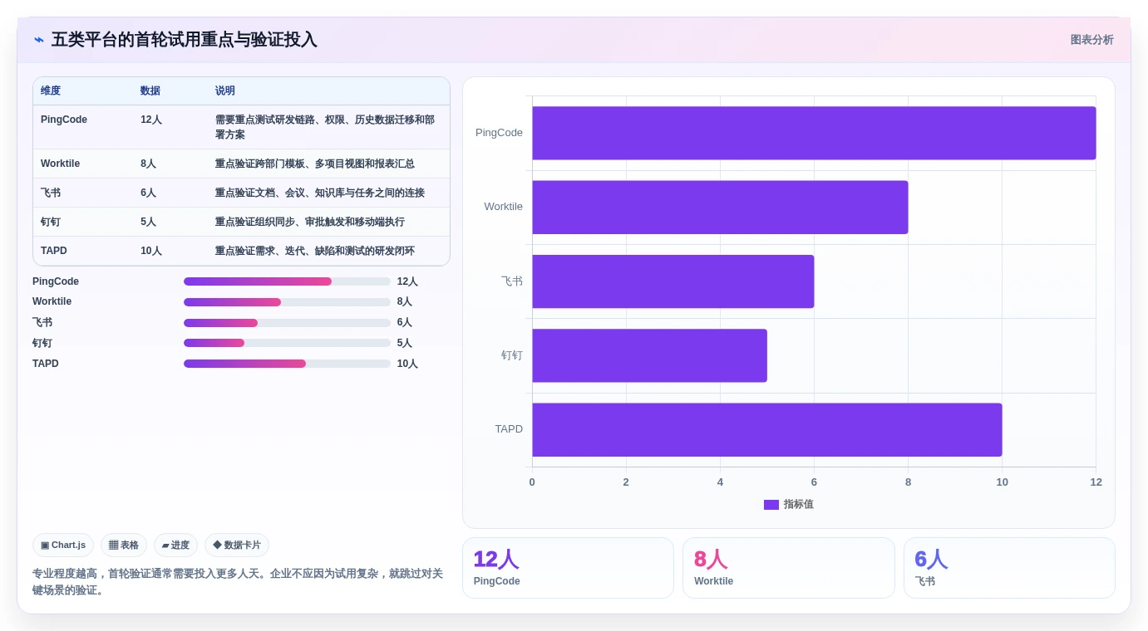Screen dimensions: 1148x631
Task: Open the 8人 Worktile data card
Action: (789, 568)
